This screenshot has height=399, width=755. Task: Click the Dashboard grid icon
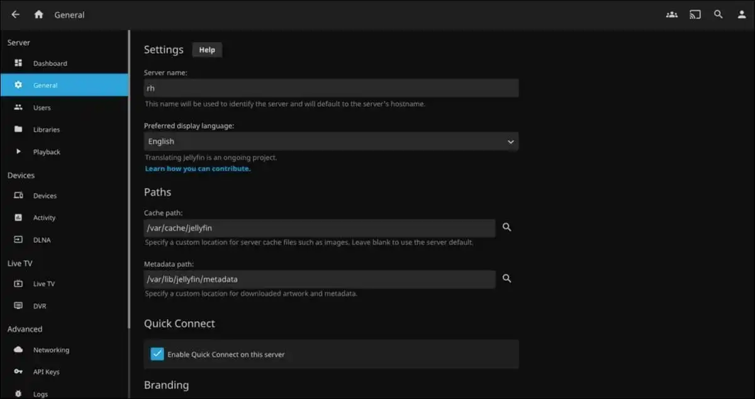point(18,63)
